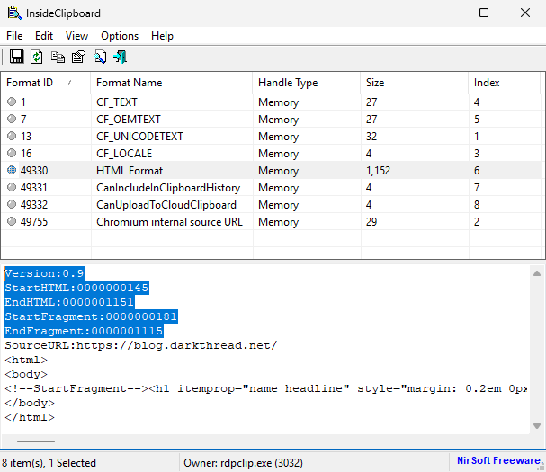Sort by Format Name column header
The width and height of the screenshot is (546, 472).
pyautogui.click(x=129, y=83)
